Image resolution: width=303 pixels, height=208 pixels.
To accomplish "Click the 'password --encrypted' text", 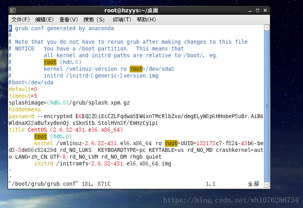I will 41,117.
